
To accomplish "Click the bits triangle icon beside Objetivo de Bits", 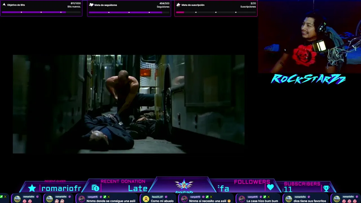I will coord(4,5).
